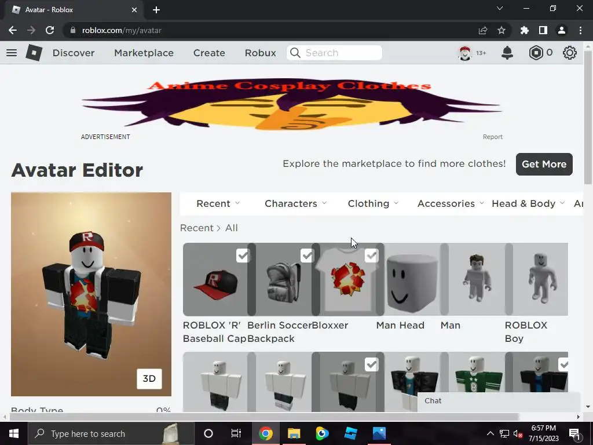593x445 pixels.
Task: Open Chrome tab search chevron
Action: point(500,8)
